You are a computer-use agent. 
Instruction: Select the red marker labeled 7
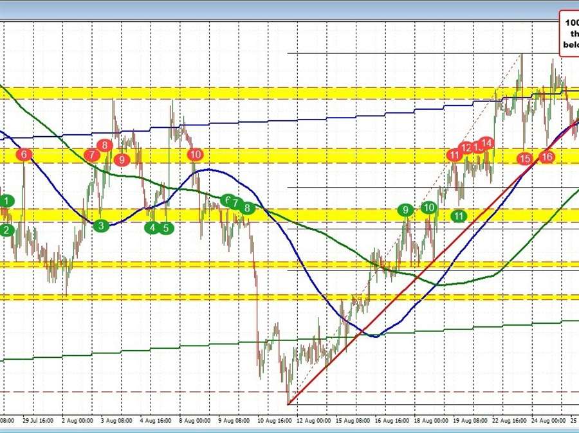(x=92, y=154)
